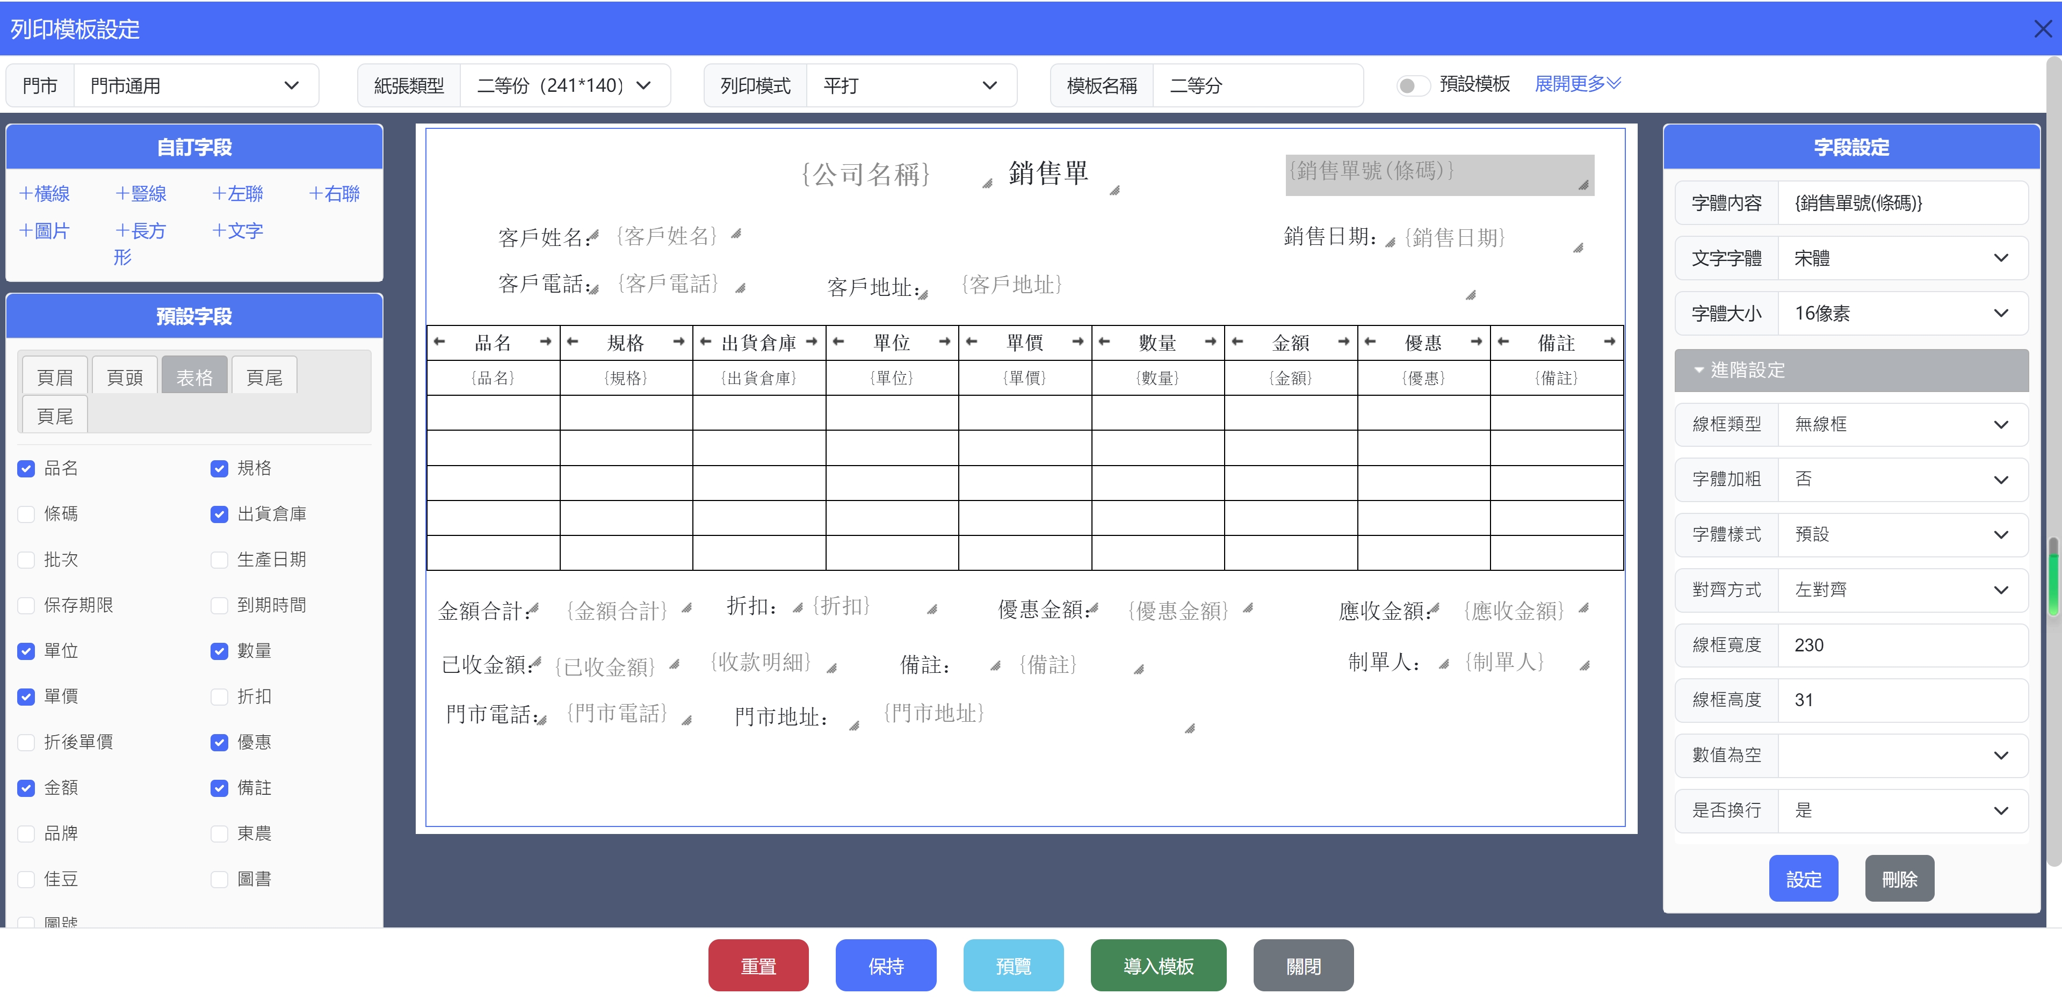The width and height of the screenshot is (2062, 1001).
Task: Check the 批次 field checkbox
Action: click(26, 560)
